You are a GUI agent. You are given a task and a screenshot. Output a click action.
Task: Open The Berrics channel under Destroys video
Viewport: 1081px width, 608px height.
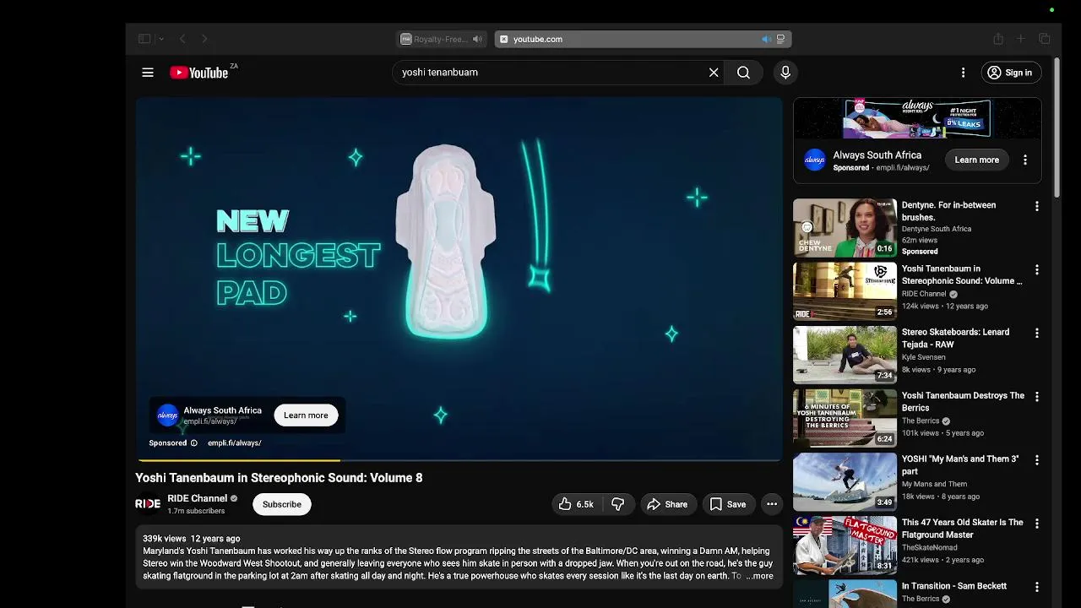(x=921, y=421)
